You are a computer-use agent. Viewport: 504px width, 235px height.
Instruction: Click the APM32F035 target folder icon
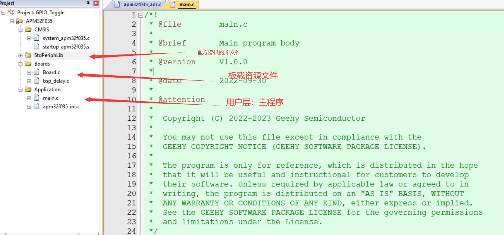click(x=20, y=21)
